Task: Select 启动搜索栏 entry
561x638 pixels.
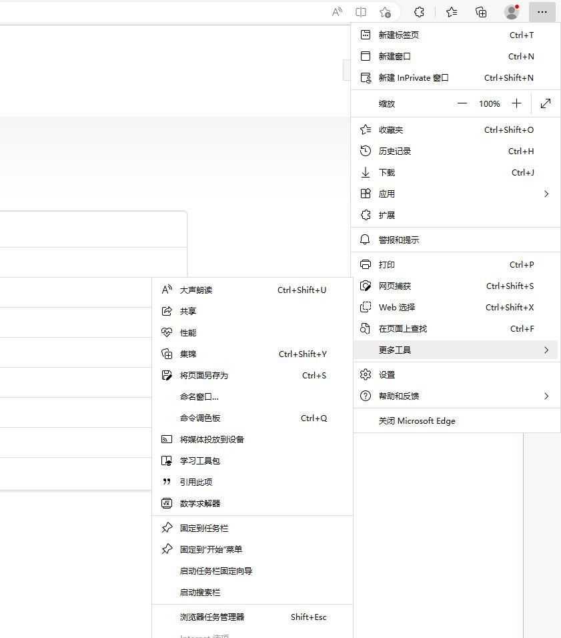Action: tap(252, 593)
